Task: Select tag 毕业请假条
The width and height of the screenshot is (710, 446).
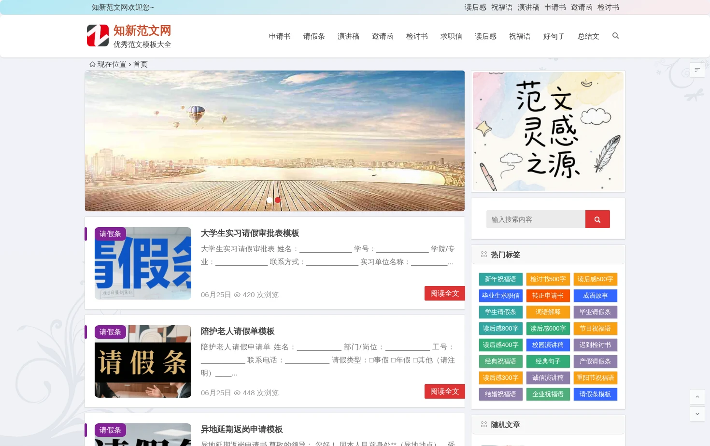Action: [595, 312]
